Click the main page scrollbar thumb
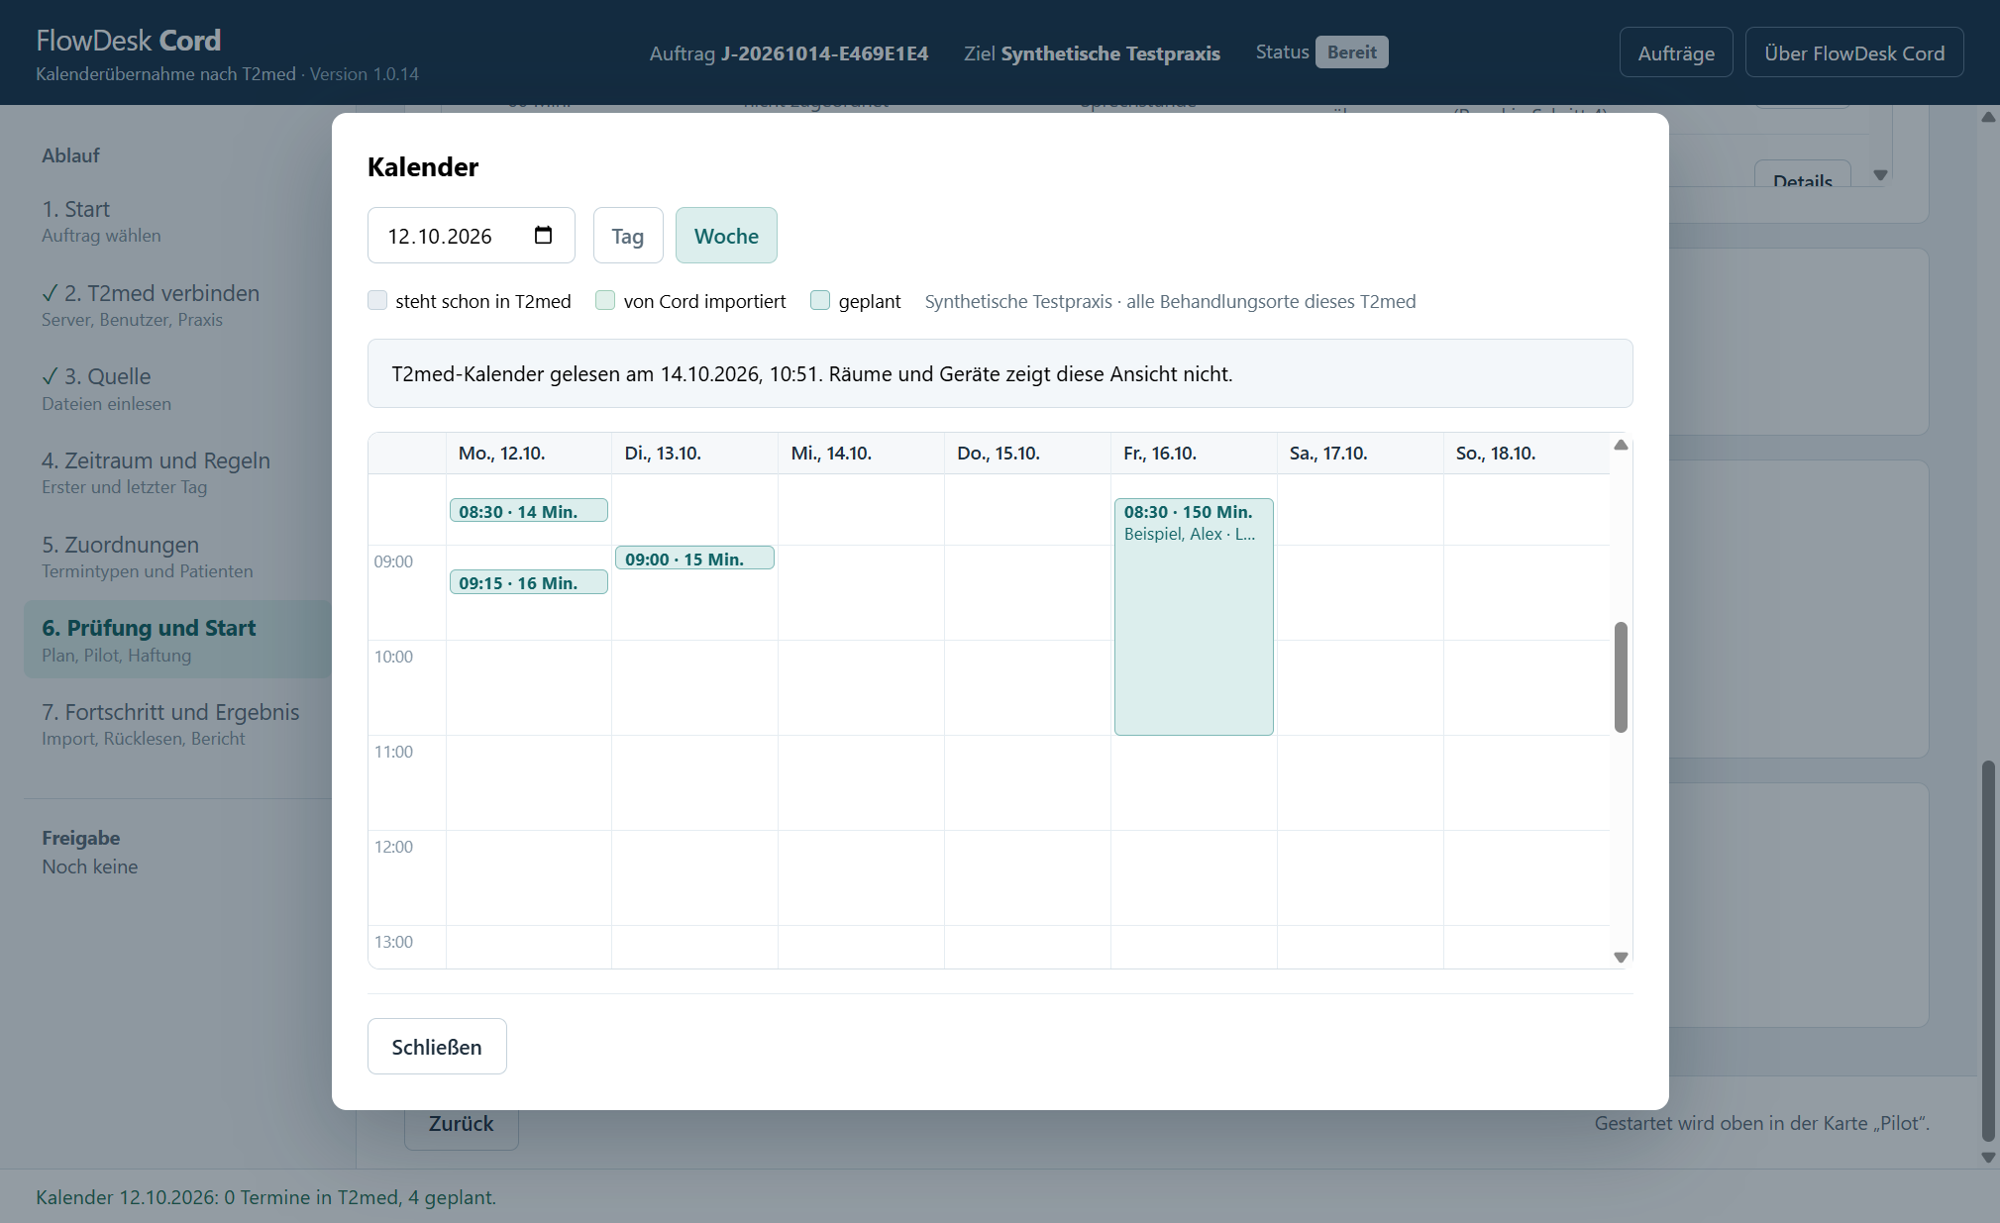This screenshot has height=1223, width=2000. point(1988,951)
